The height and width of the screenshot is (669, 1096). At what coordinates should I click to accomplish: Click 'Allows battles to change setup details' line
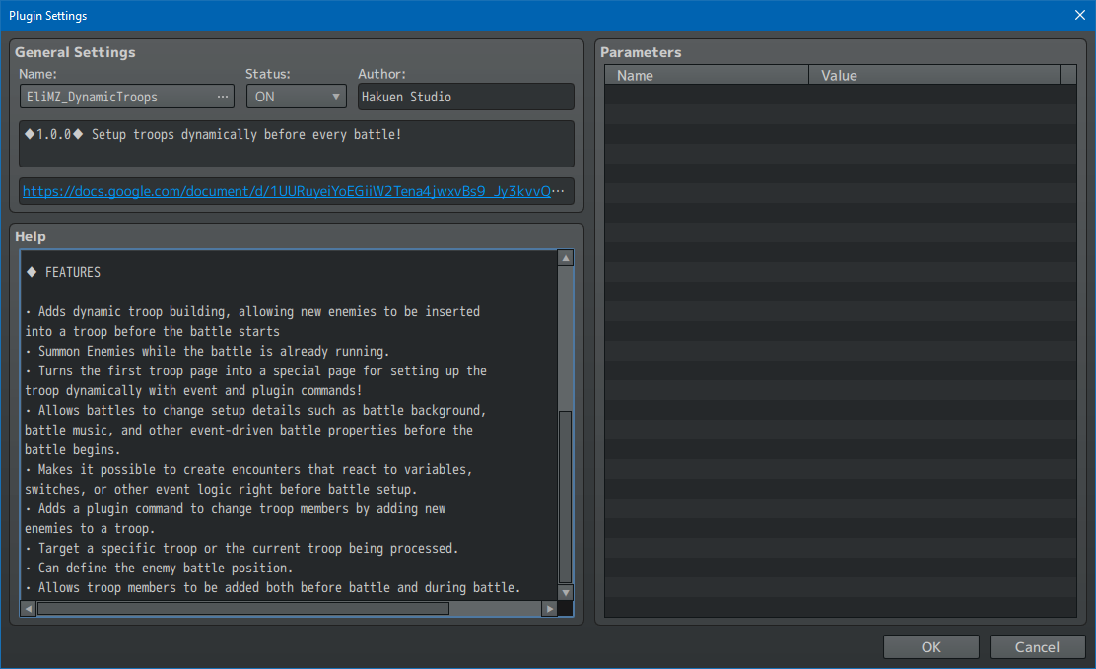pyautogui.click(x=256, y=410)
